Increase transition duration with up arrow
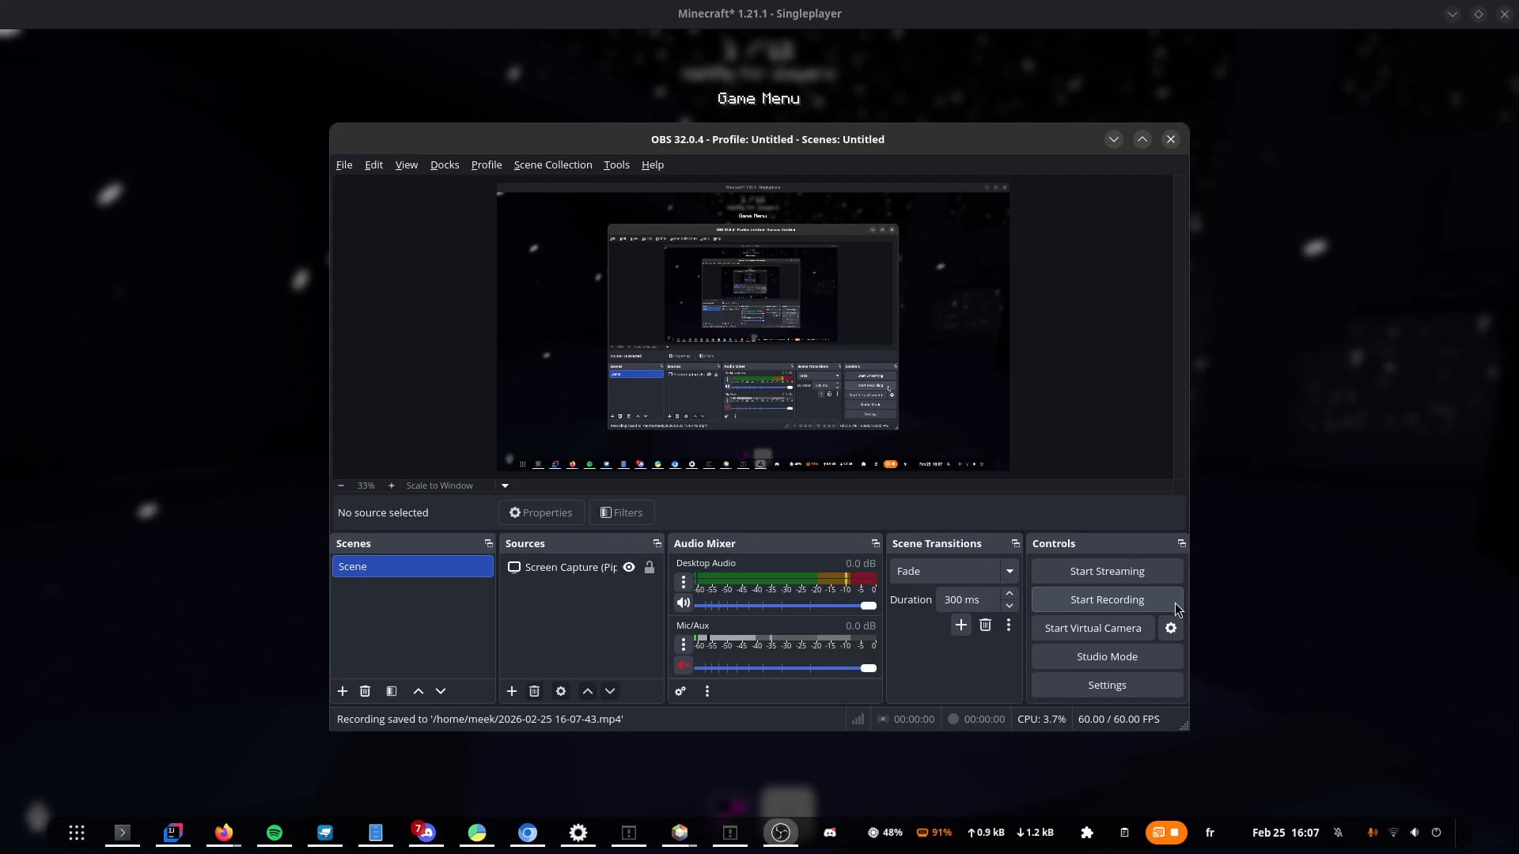 point(1010,593)
